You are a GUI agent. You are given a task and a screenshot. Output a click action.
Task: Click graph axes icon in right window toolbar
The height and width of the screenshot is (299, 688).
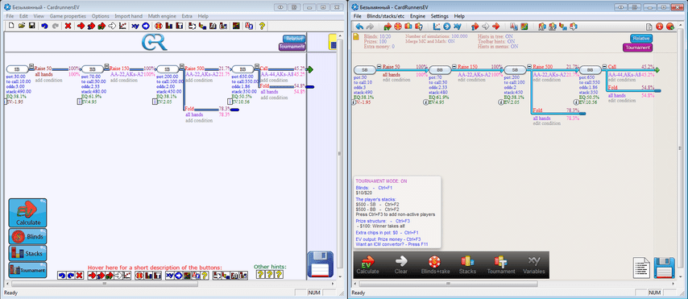(x=437, y=27)
